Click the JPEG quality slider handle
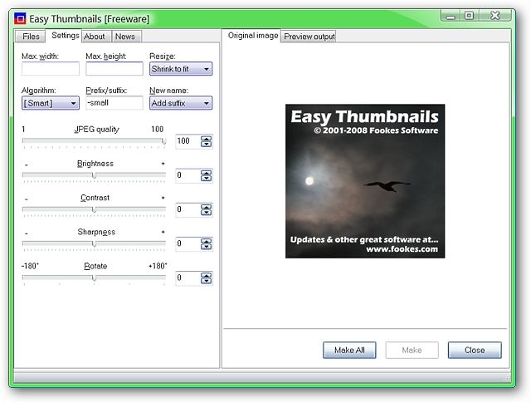The height and width of the screenshot is (403, 531). 164,141
